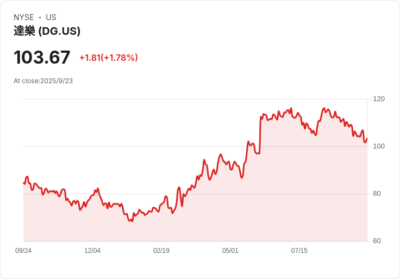Click the 100 y-axis label
This screenshot has width=400, height=279.
click(x=378, y=146)
